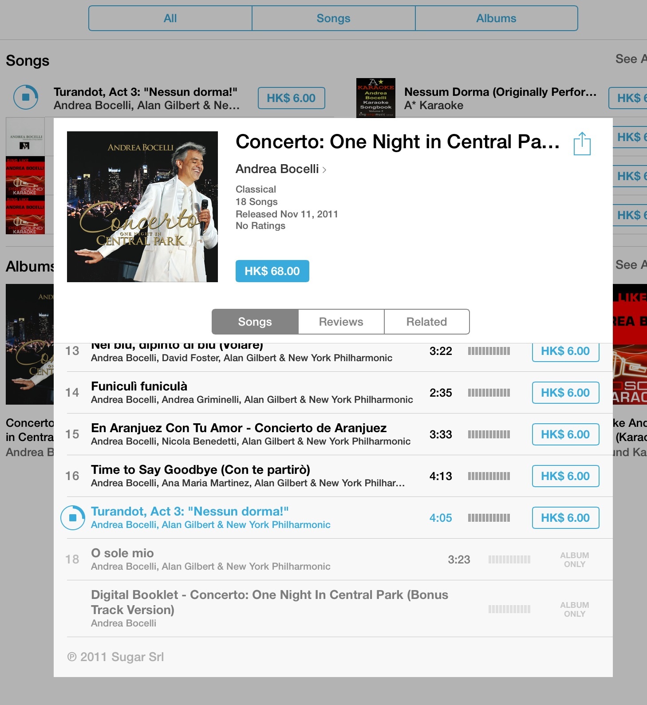
Task: Buy Time to Say Goodbye track
Action: tap(565, 476)
